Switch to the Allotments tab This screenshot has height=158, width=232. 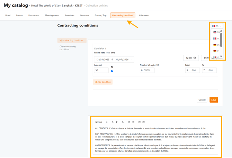pyautogui.click(x=144, y=15)
